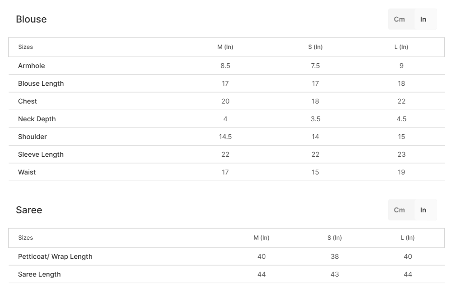
Task: Select the Armhole row label
Action: [31, 66]
